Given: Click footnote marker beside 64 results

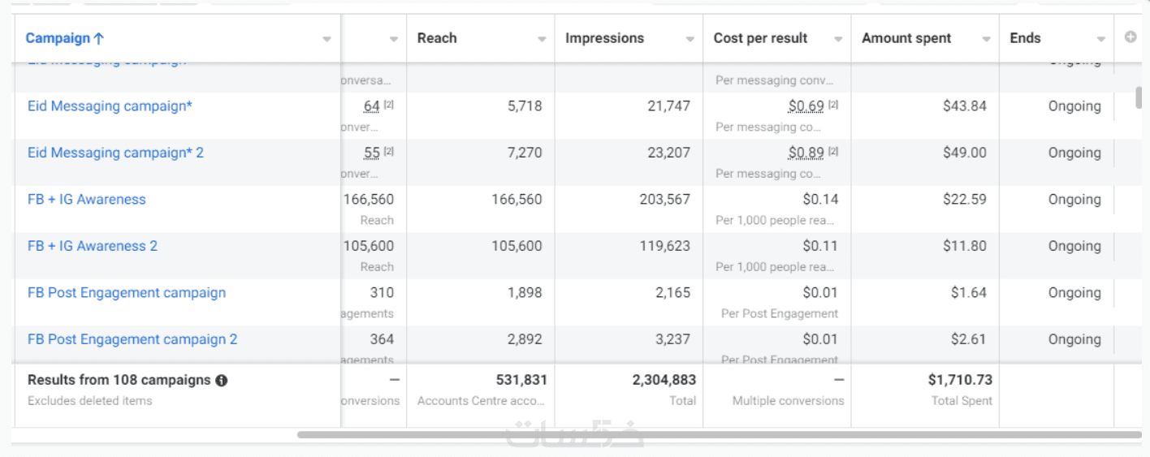Looking at the screenshot, I should (389, 106).
